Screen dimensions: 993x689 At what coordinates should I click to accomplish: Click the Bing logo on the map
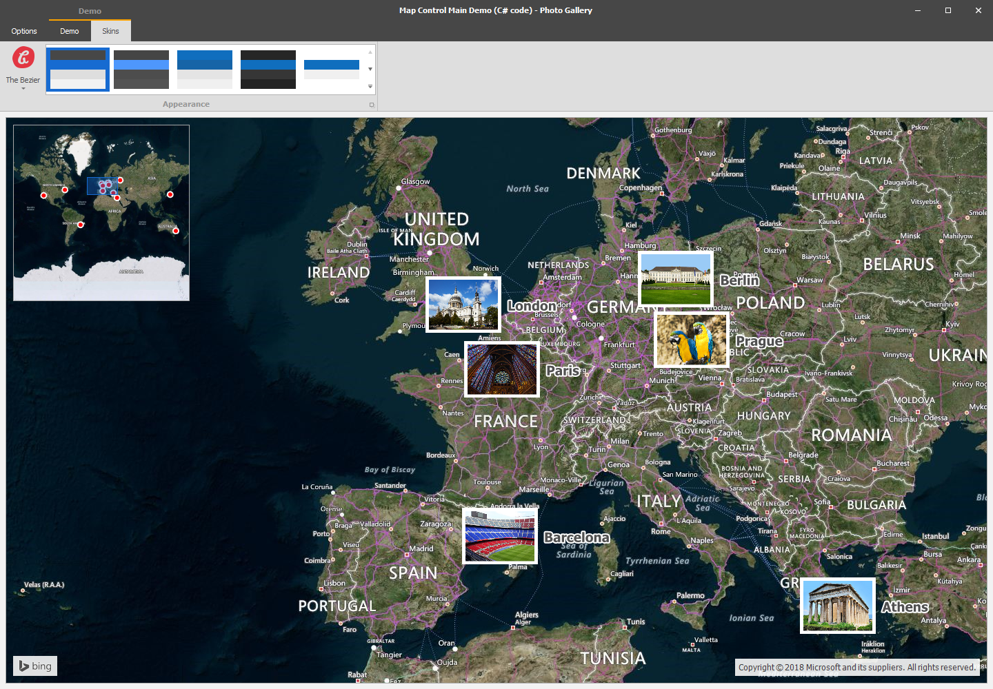pyautogui.click(x=35, y=666)
